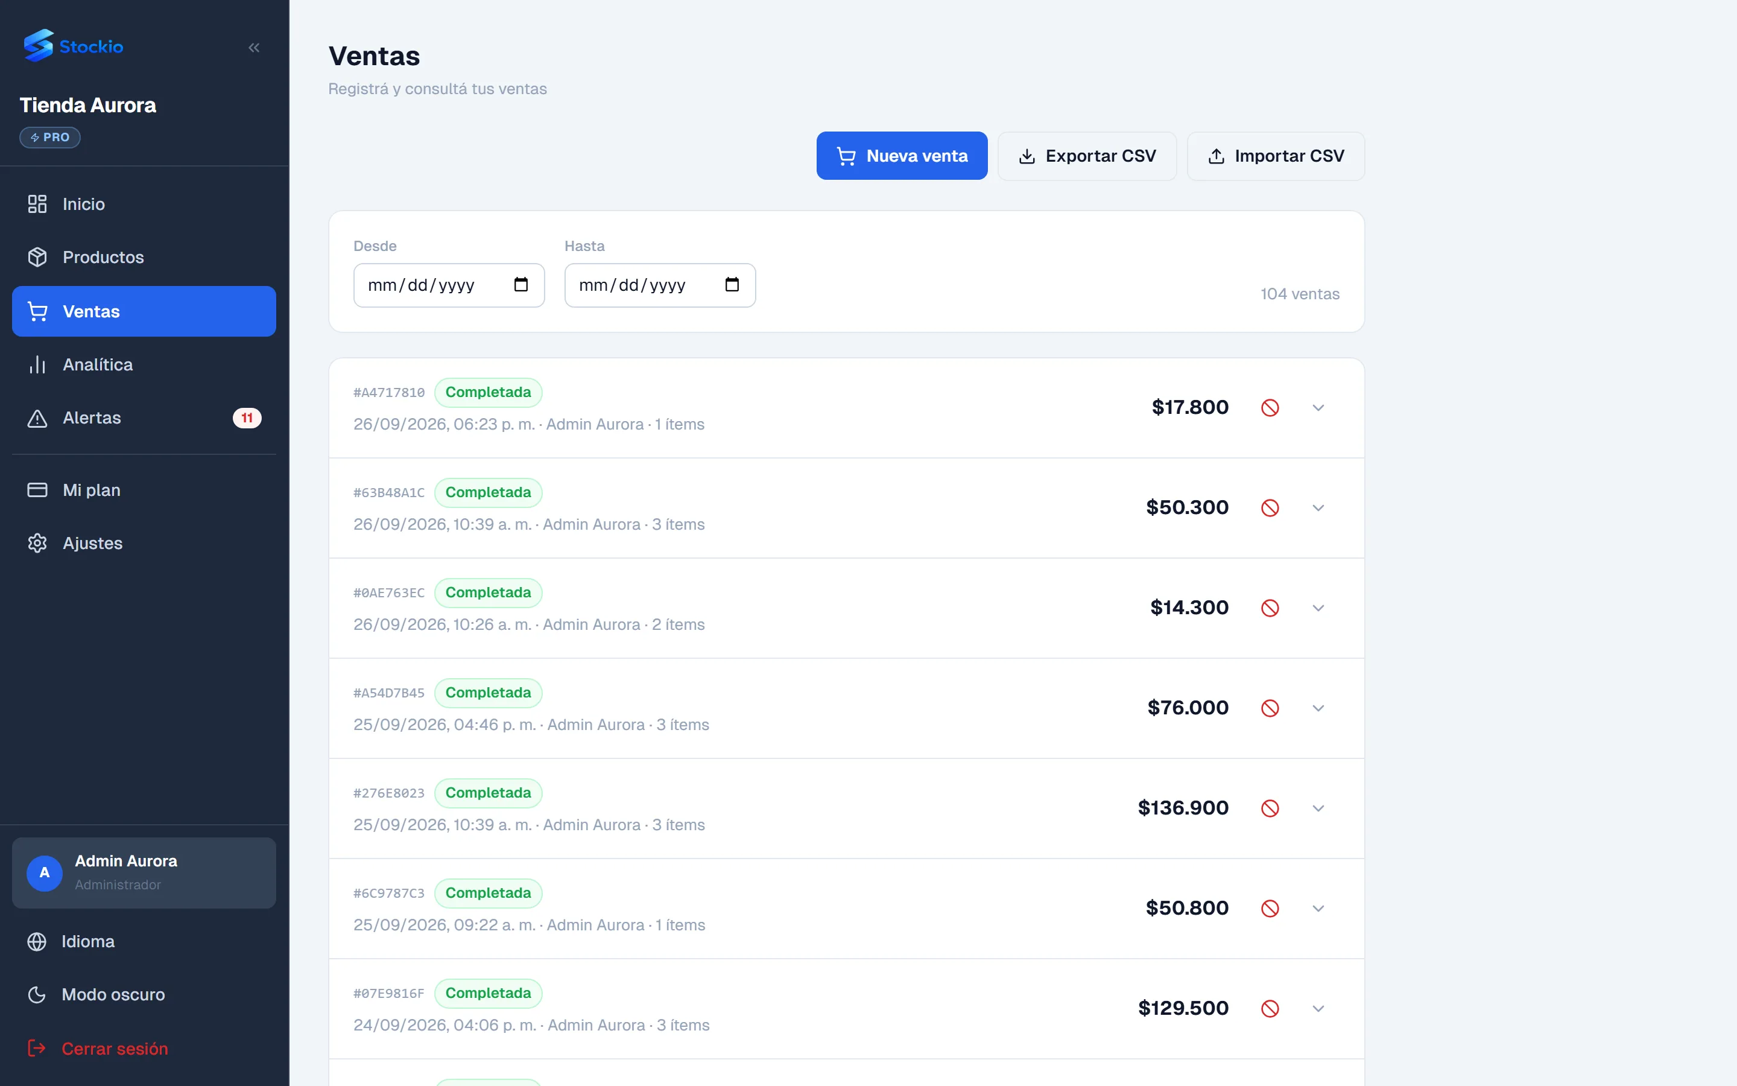Click the Admin Aurora avatar circle

45,872
